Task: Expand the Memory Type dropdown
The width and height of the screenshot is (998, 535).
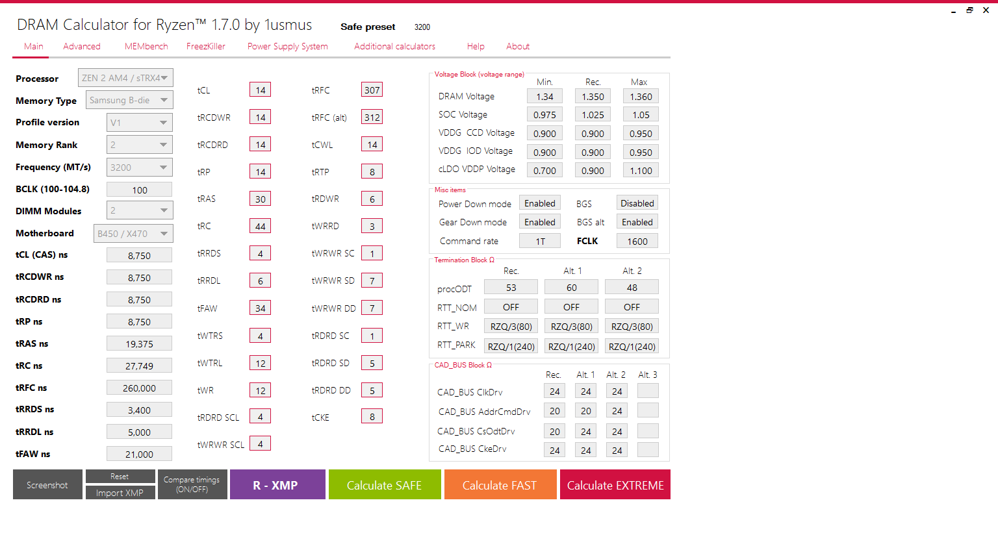Action: tap(129, 100)
